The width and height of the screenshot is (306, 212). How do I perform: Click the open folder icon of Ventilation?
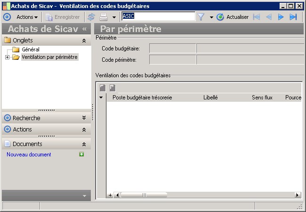(x=16, y=57)
